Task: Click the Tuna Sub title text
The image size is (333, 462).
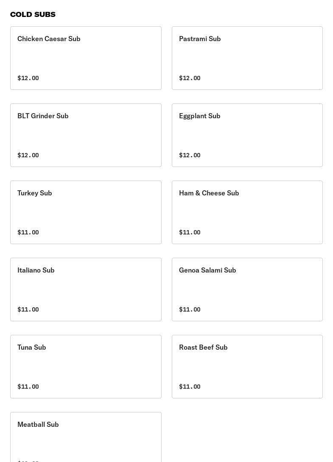Action: pyautogui.click(x=32, y=347)
